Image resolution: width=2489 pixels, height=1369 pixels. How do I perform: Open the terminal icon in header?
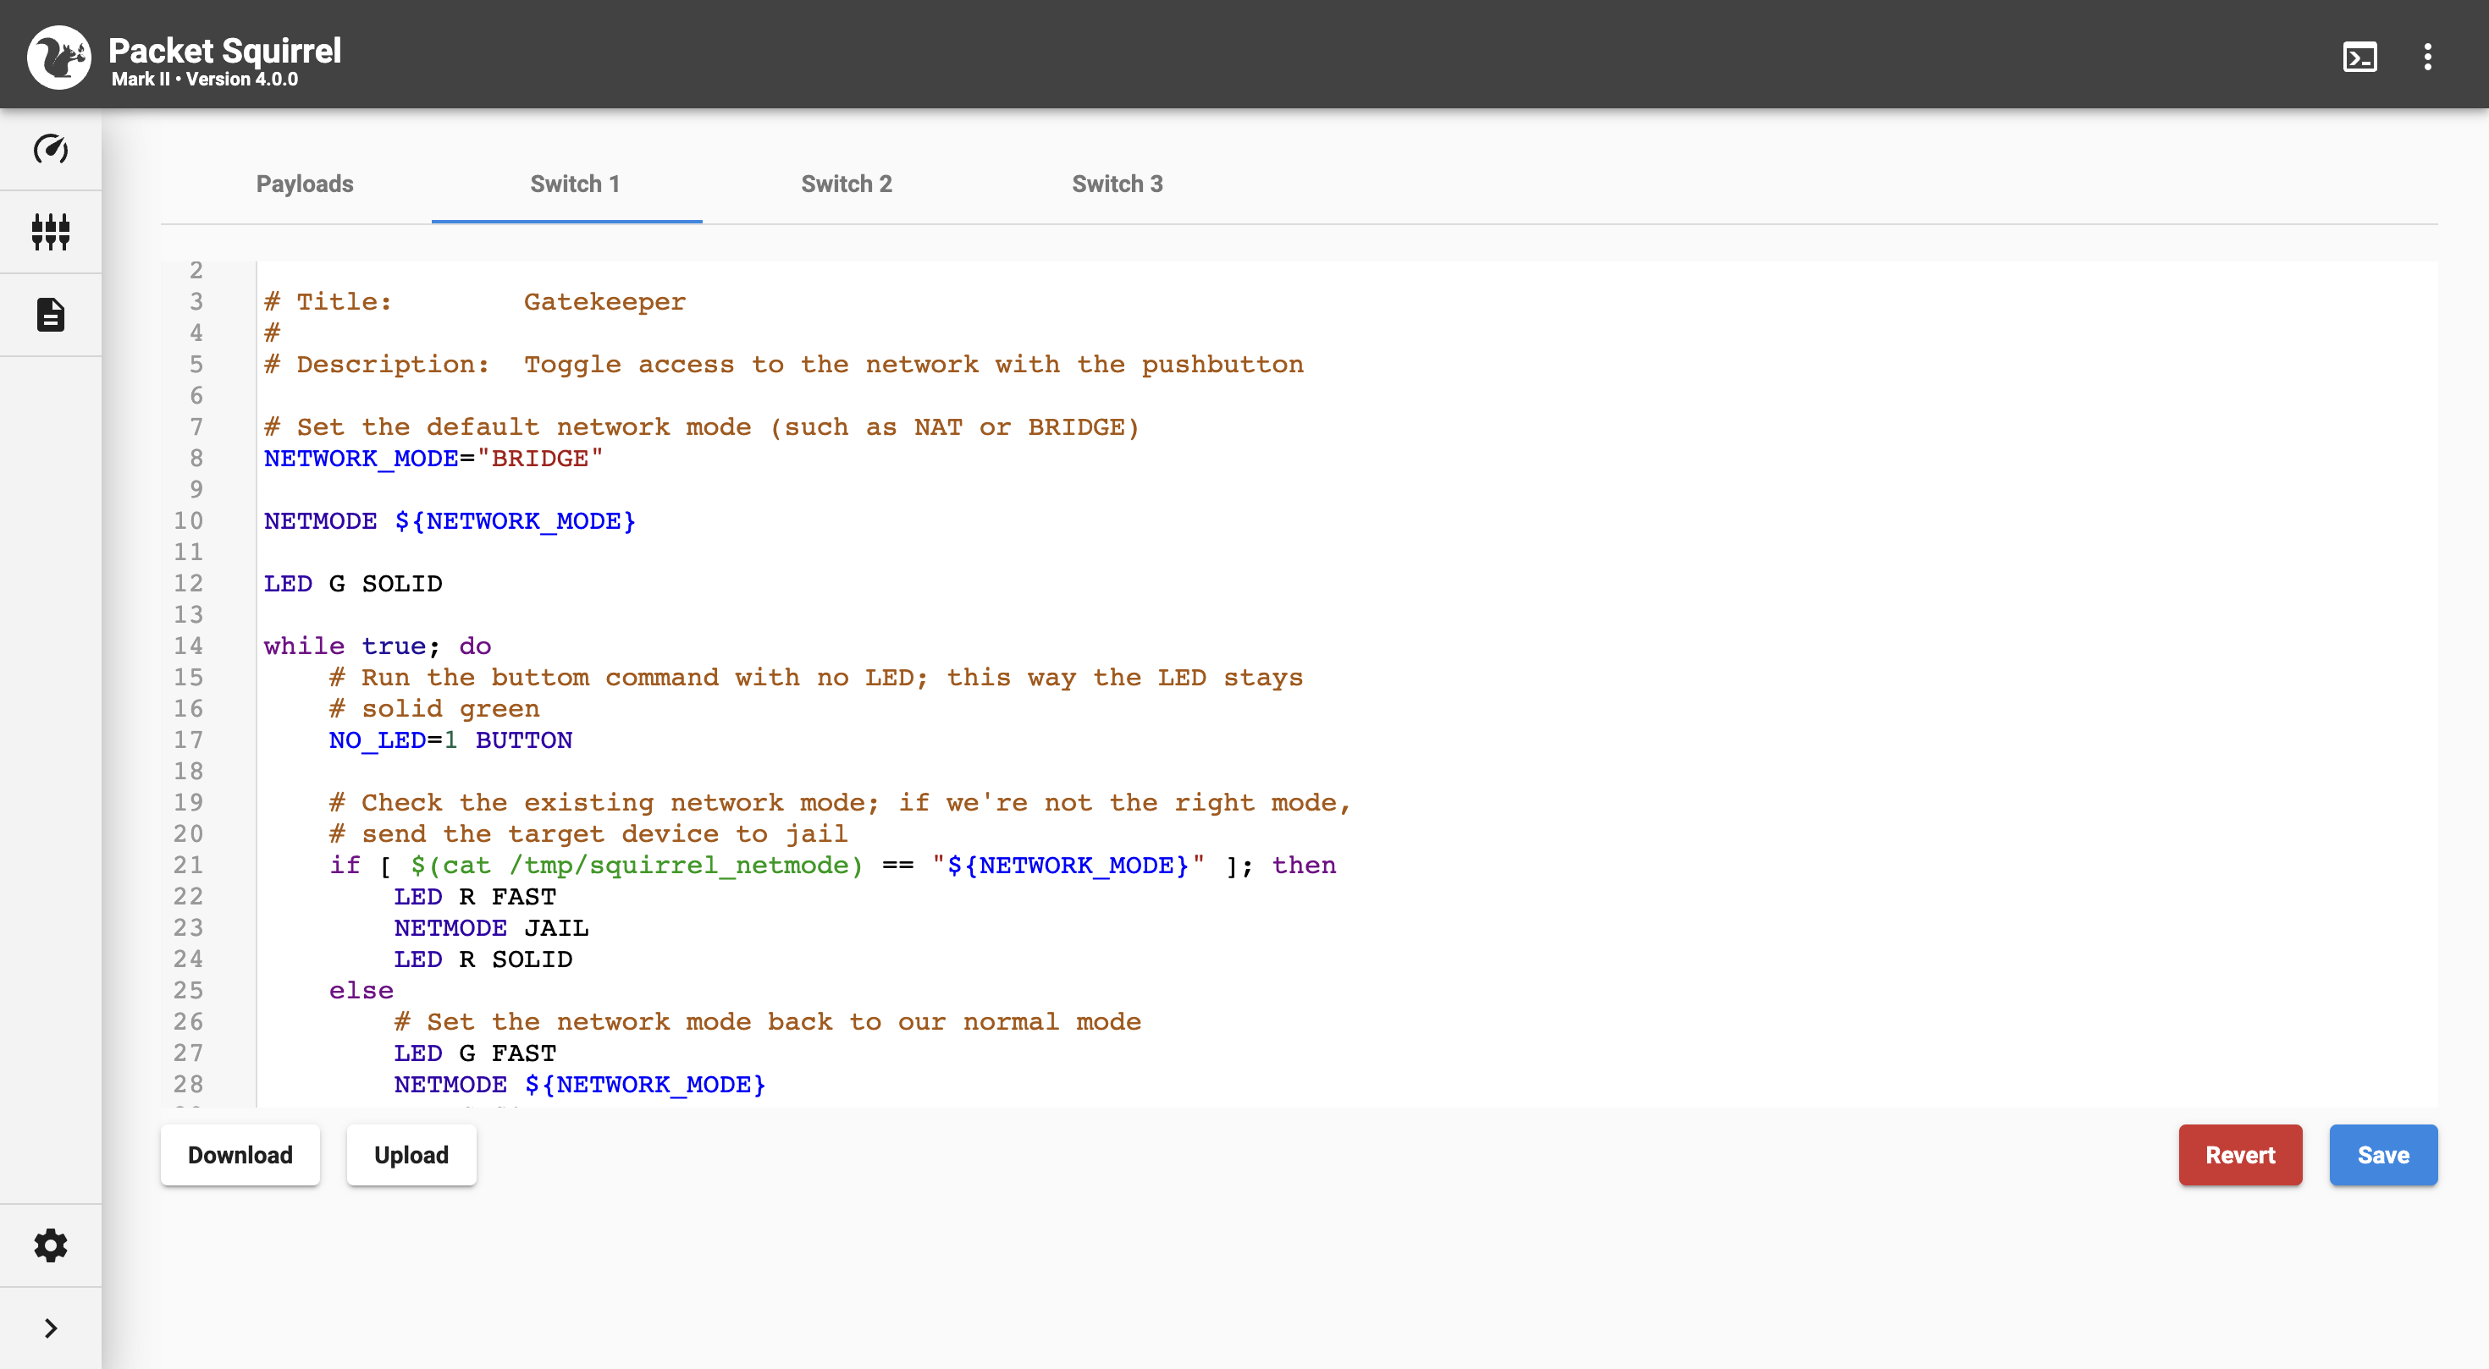coord(2359,57)
